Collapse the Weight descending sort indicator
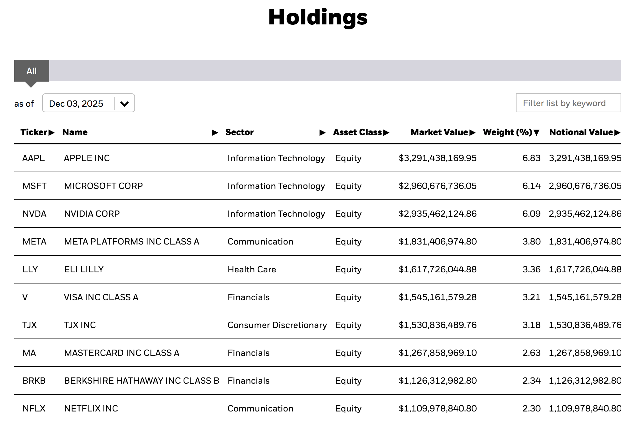This screenshot has height=426, width=628. click(537, 132)
